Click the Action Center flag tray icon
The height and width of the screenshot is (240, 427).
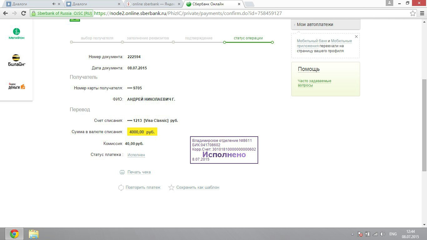pyautogui.click(x=360, y=234)
